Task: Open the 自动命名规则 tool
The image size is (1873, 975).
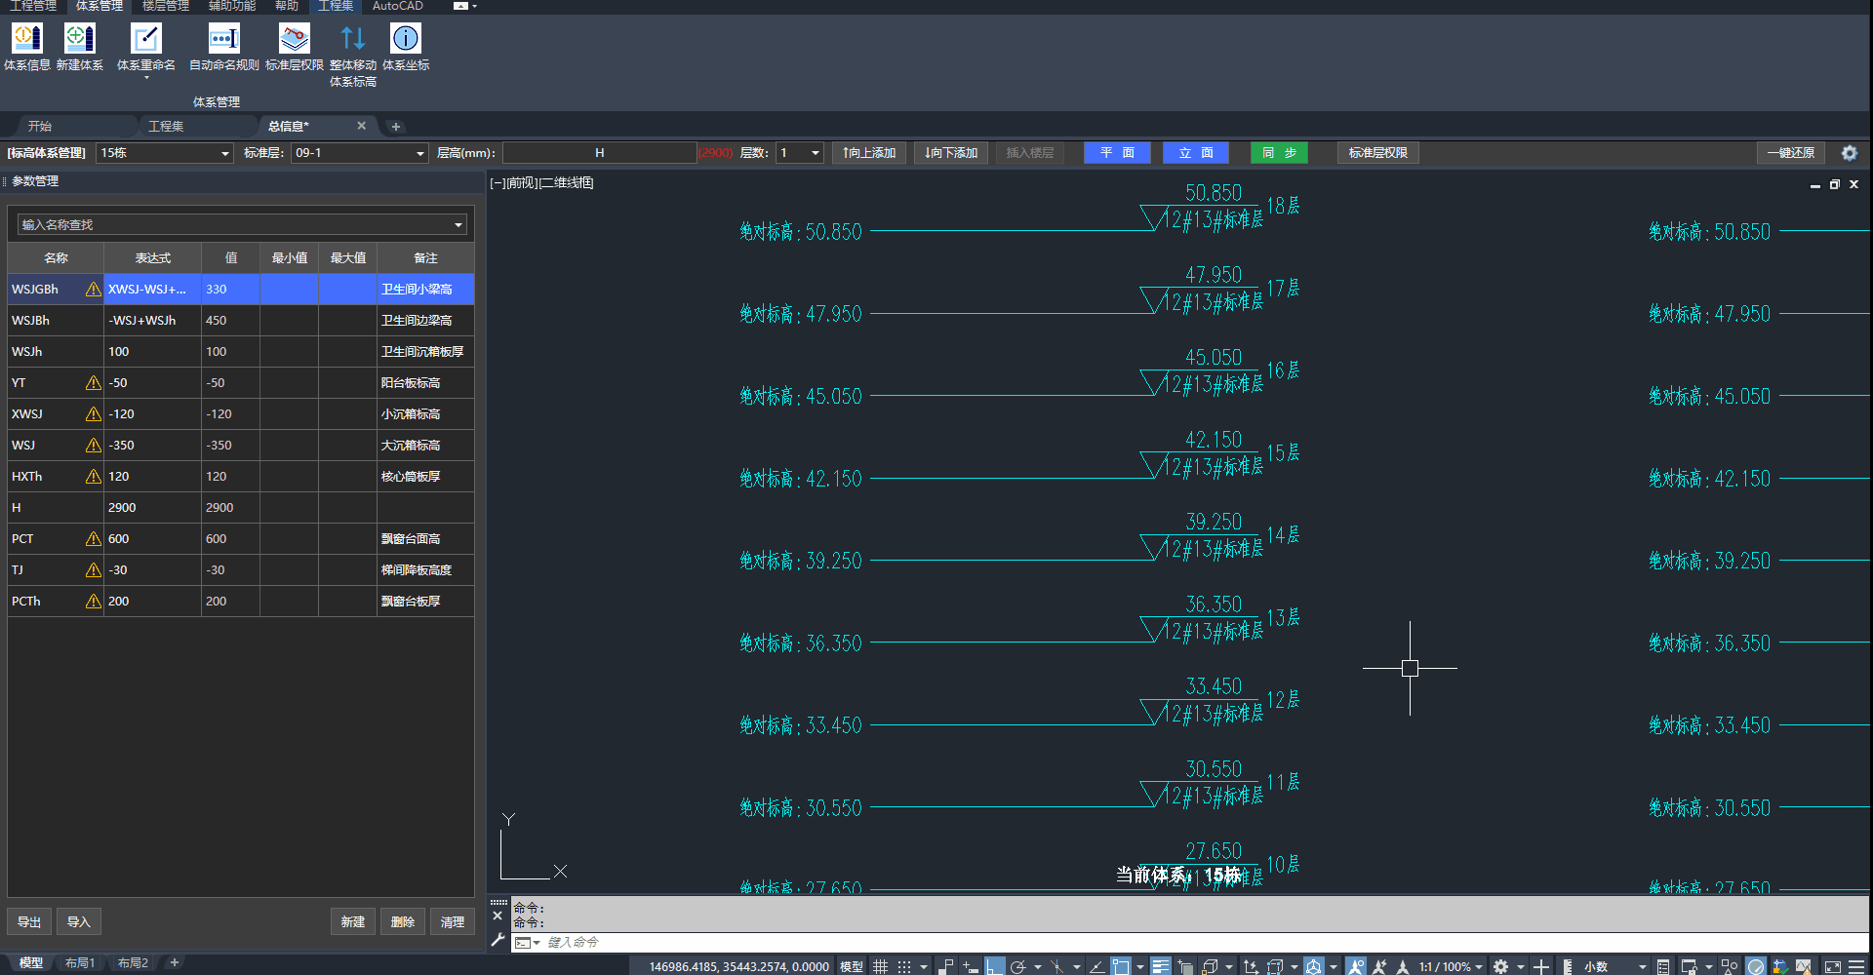Action: [223, 39]
